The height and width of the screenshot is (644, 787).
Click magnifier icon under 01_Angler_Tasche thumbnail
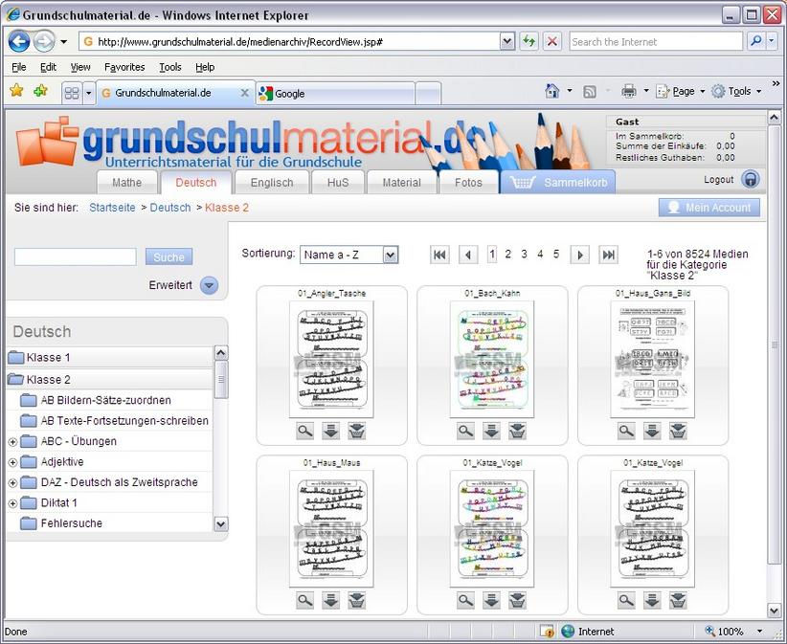click(304, 432)
